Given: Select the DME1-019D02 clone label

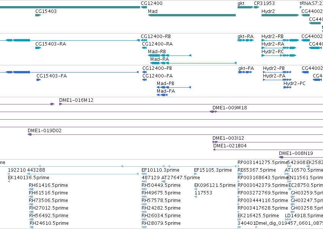Looking at the screenshot, I should point(44,131).
